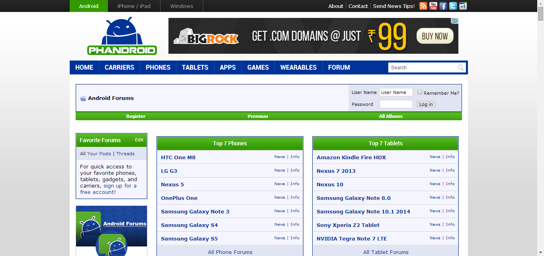Open the OnePlus One forum
This screenshot has height=256, width=544.
(x=179, y=198)
